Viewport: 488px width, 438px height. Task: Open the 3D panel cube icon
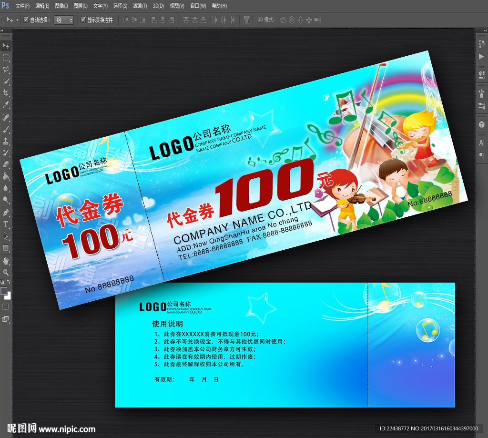coord(482,124)
